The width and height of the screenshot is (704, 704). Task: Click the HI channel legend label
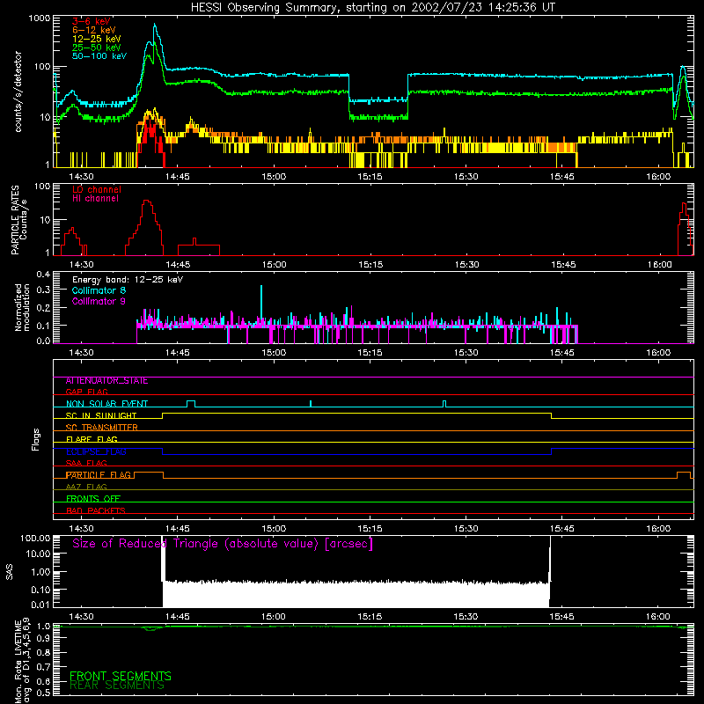click(x=96, y=198)
